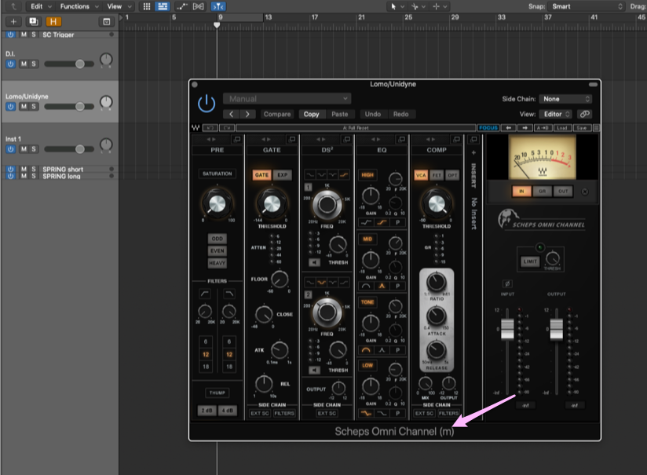Toggle the orange Hide tracks H button

(x=53, y=21)
